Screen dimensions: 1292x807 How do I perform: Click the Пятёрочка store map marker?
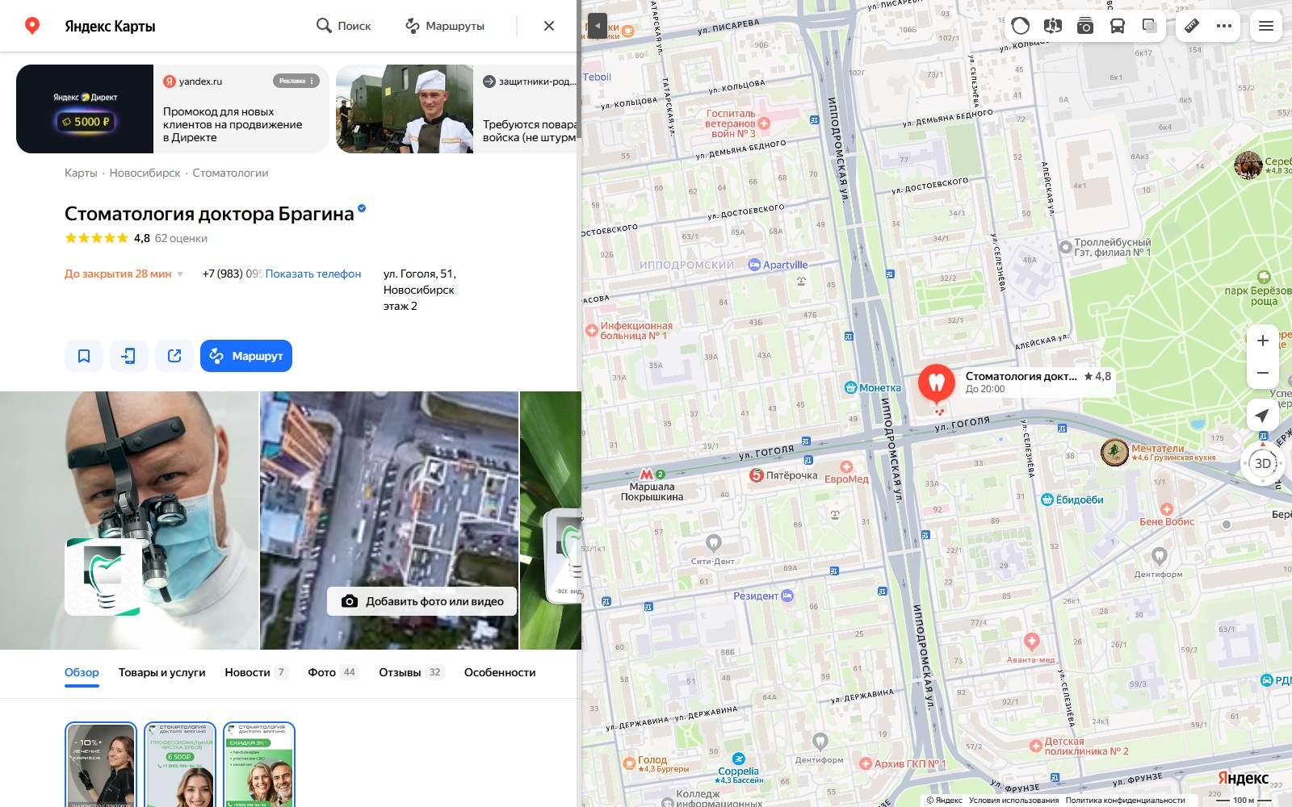coord(757,475)
